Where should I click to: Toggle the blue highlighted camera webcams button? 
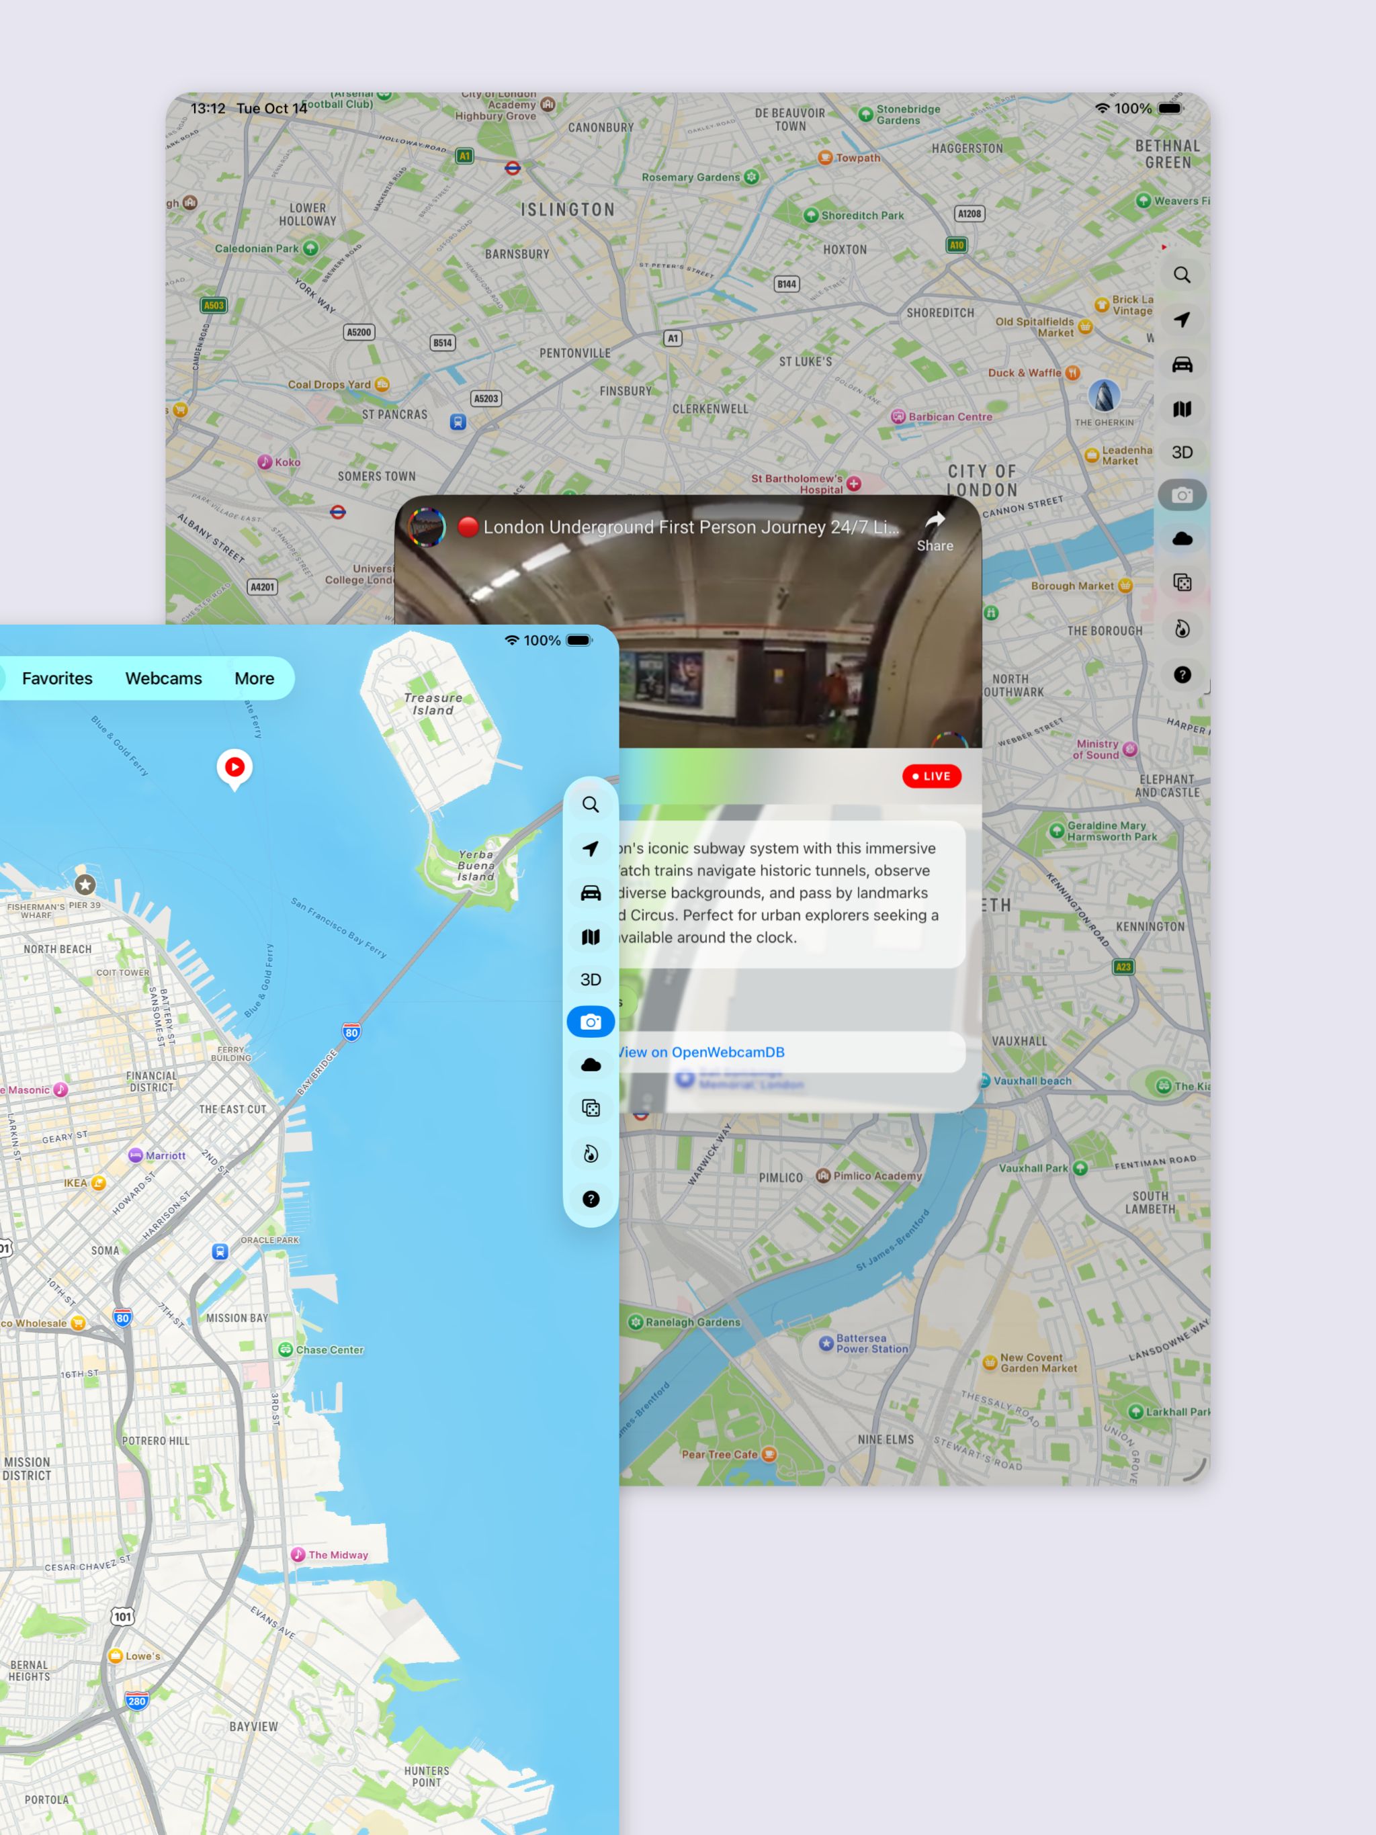(590, 1022)
